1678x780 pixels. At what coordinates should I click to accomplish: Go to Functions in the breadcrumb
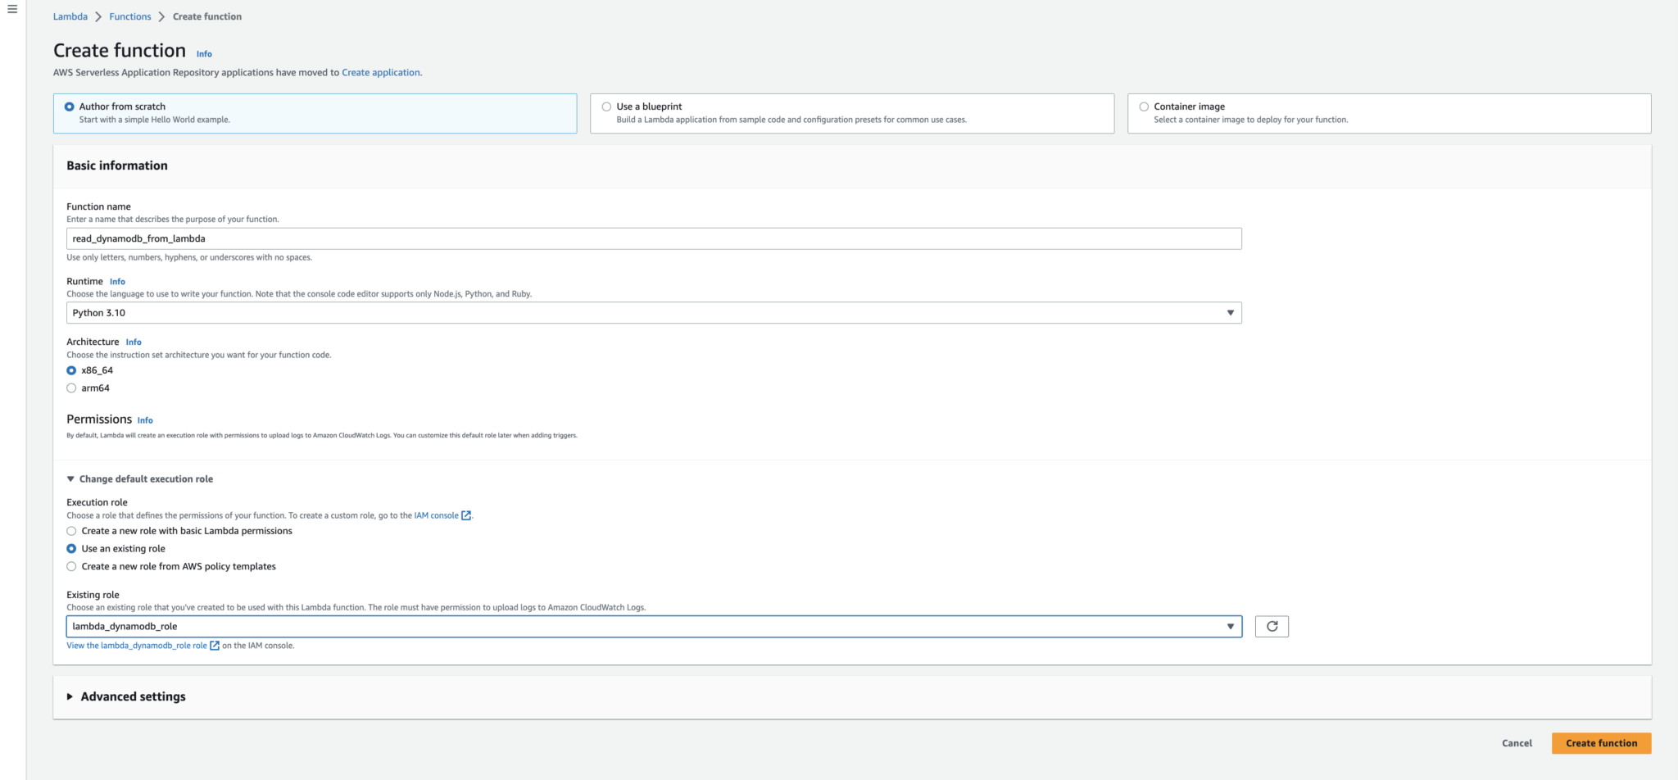coord(130,16)
